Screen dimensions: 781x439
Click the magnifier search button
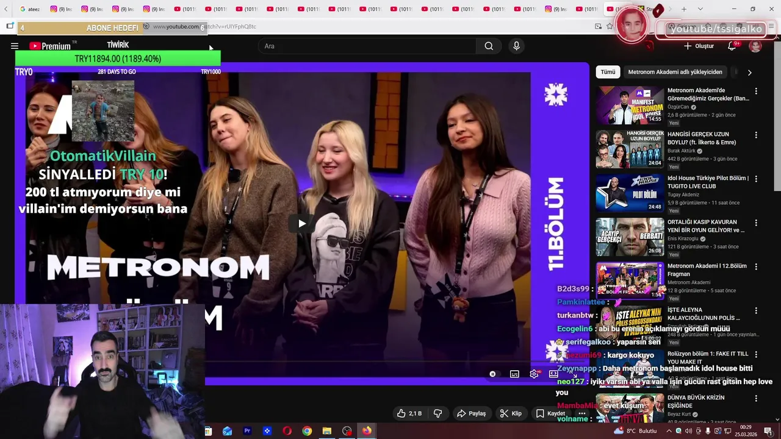pos(489,46)
